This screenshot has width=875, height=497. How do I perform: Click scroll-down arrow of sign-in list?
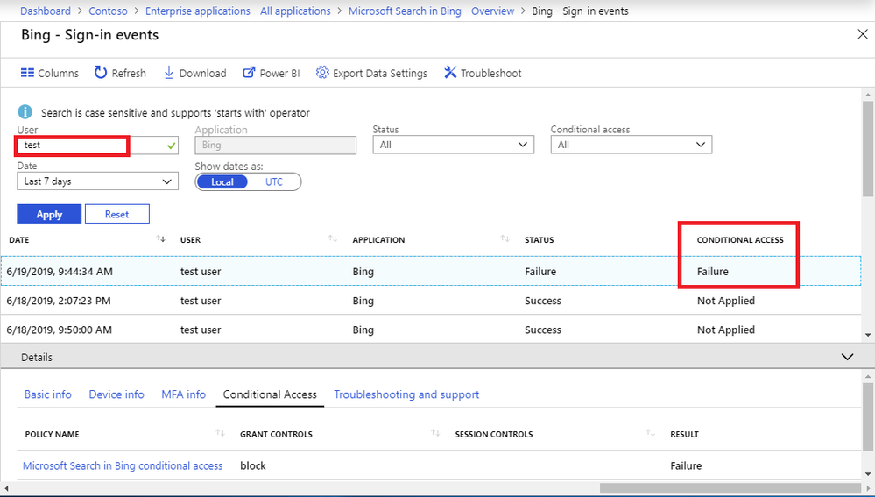868,335
